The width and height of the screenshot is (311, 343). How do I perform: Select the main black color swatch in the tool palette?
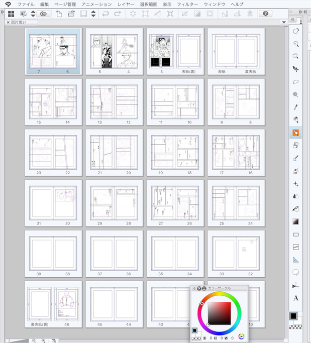(x=293, y=316)
